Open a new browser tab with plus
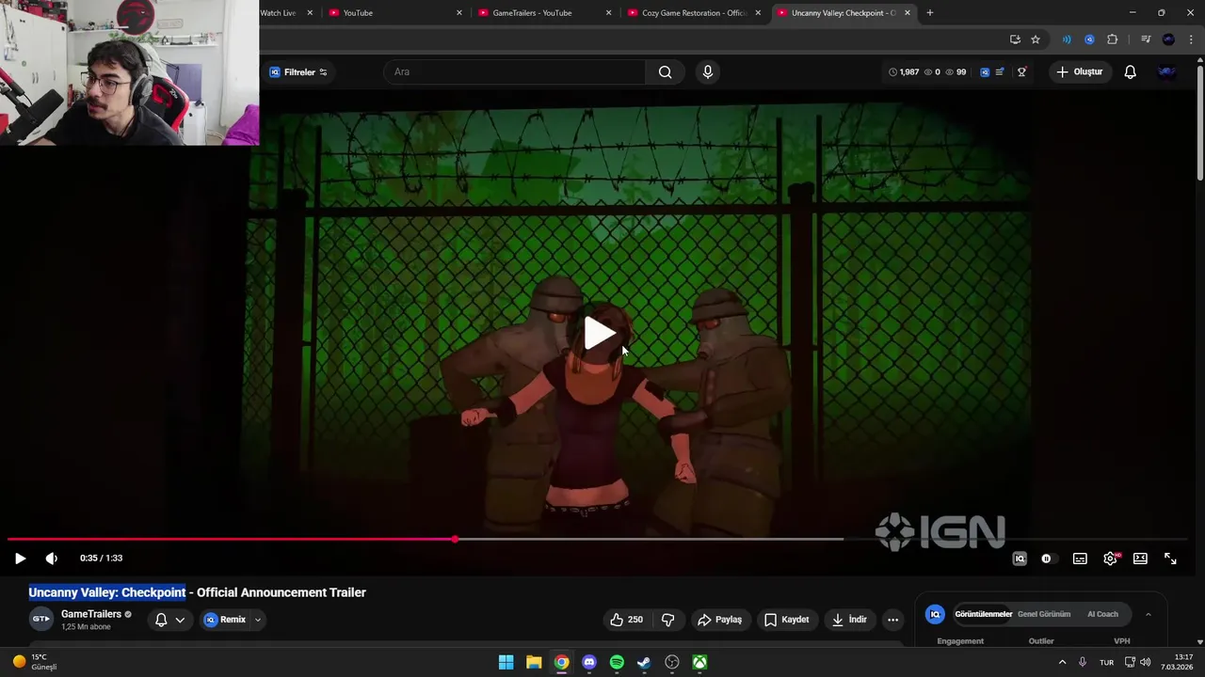The image size is (1205, 677). point(930,13)
